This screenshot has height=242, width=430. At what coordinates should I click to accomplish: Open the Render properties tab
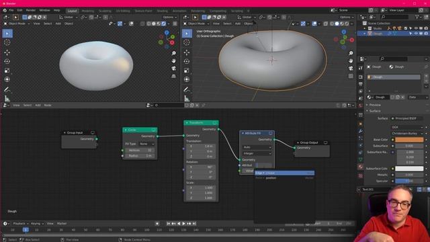pos(361,77)
